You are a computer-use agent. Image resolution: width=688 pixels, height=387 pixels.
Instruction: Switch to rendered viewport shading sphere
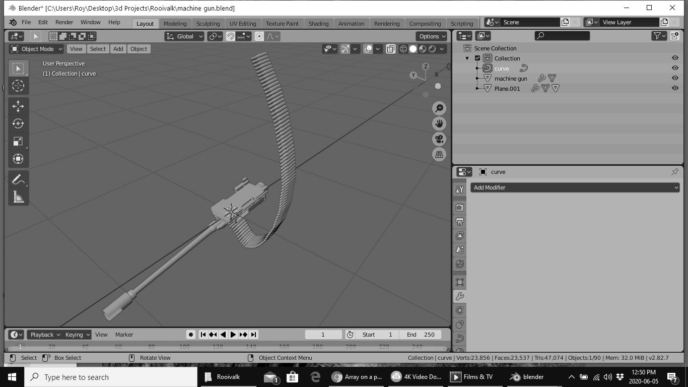point(432,49)
